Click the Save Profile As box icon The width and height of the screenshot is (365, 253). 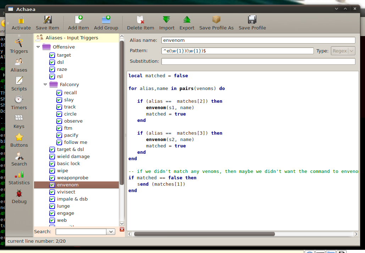pyautogui.click(x=216, y=20)
